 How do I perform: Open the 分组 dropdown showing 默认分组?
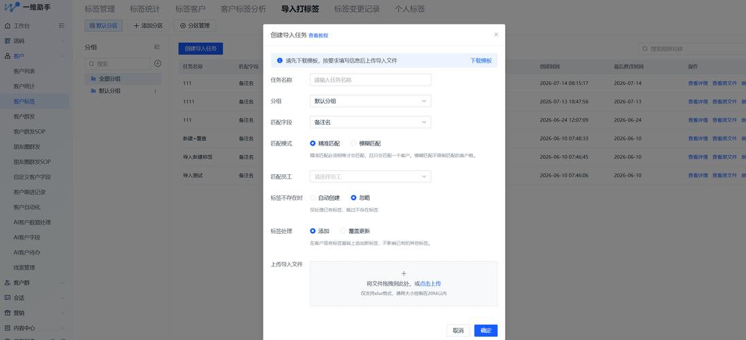tap(370, 101)
